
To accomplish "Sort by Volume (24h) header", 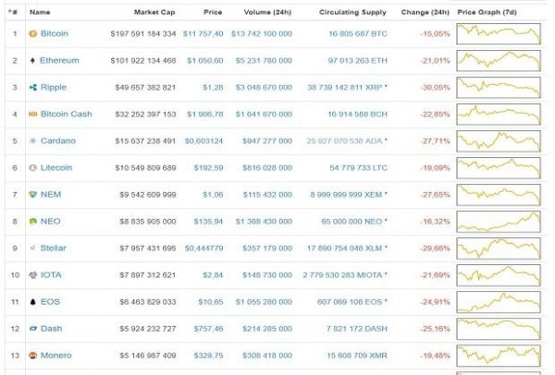I will point(267,12).
